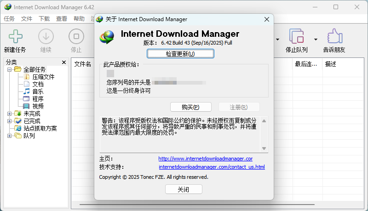Expand the 未完成 tree node
The width and height of the screenshot is (368, 211).
coord(9,114)
